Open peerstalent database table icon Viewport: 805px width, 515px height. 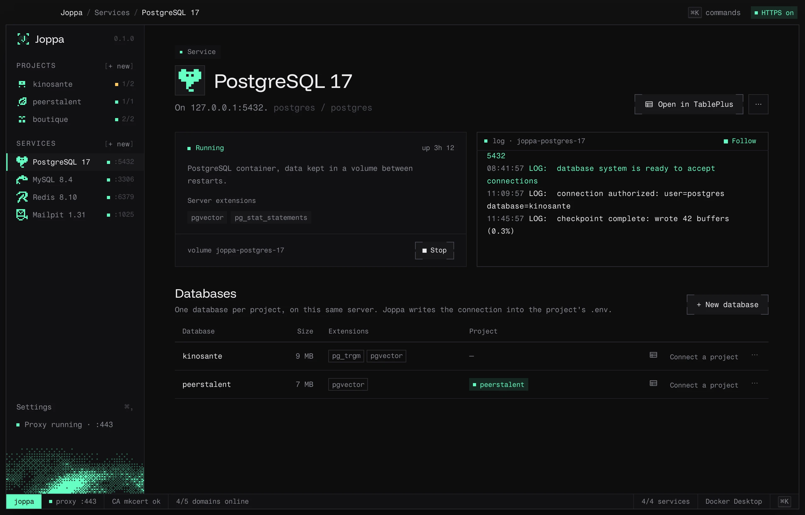(653, 383)
